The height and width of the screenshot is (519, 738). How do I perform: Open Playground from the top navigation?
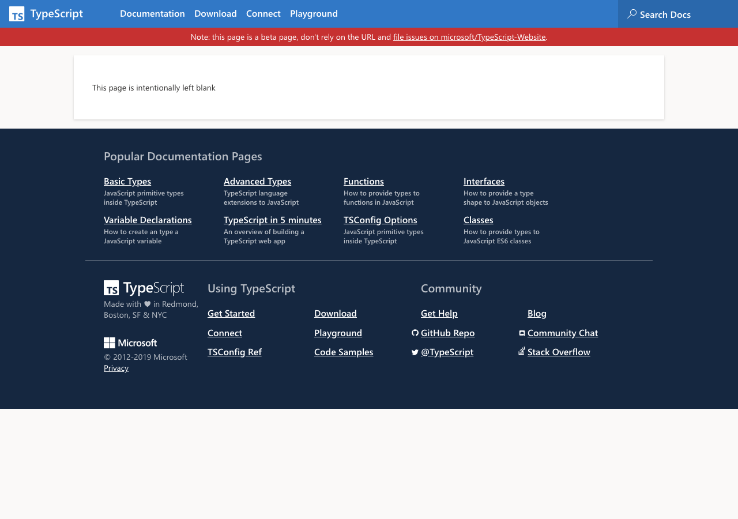tap(314, 13)
